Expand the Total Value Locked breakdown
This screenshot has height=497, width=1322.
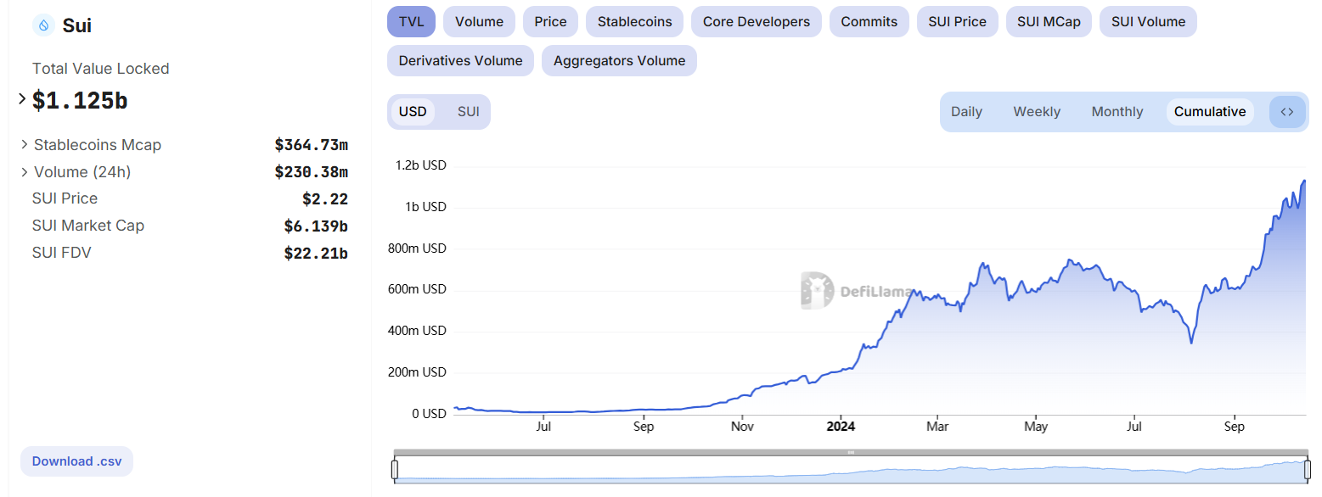tap(23, 99)
